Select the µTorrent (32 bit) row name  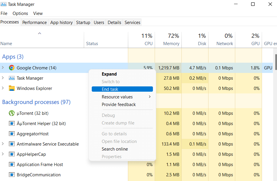point(33,113)
